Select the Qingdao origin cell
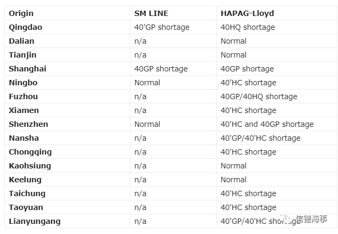The height and width of the screenshot is (234, 338). (67, 27)
